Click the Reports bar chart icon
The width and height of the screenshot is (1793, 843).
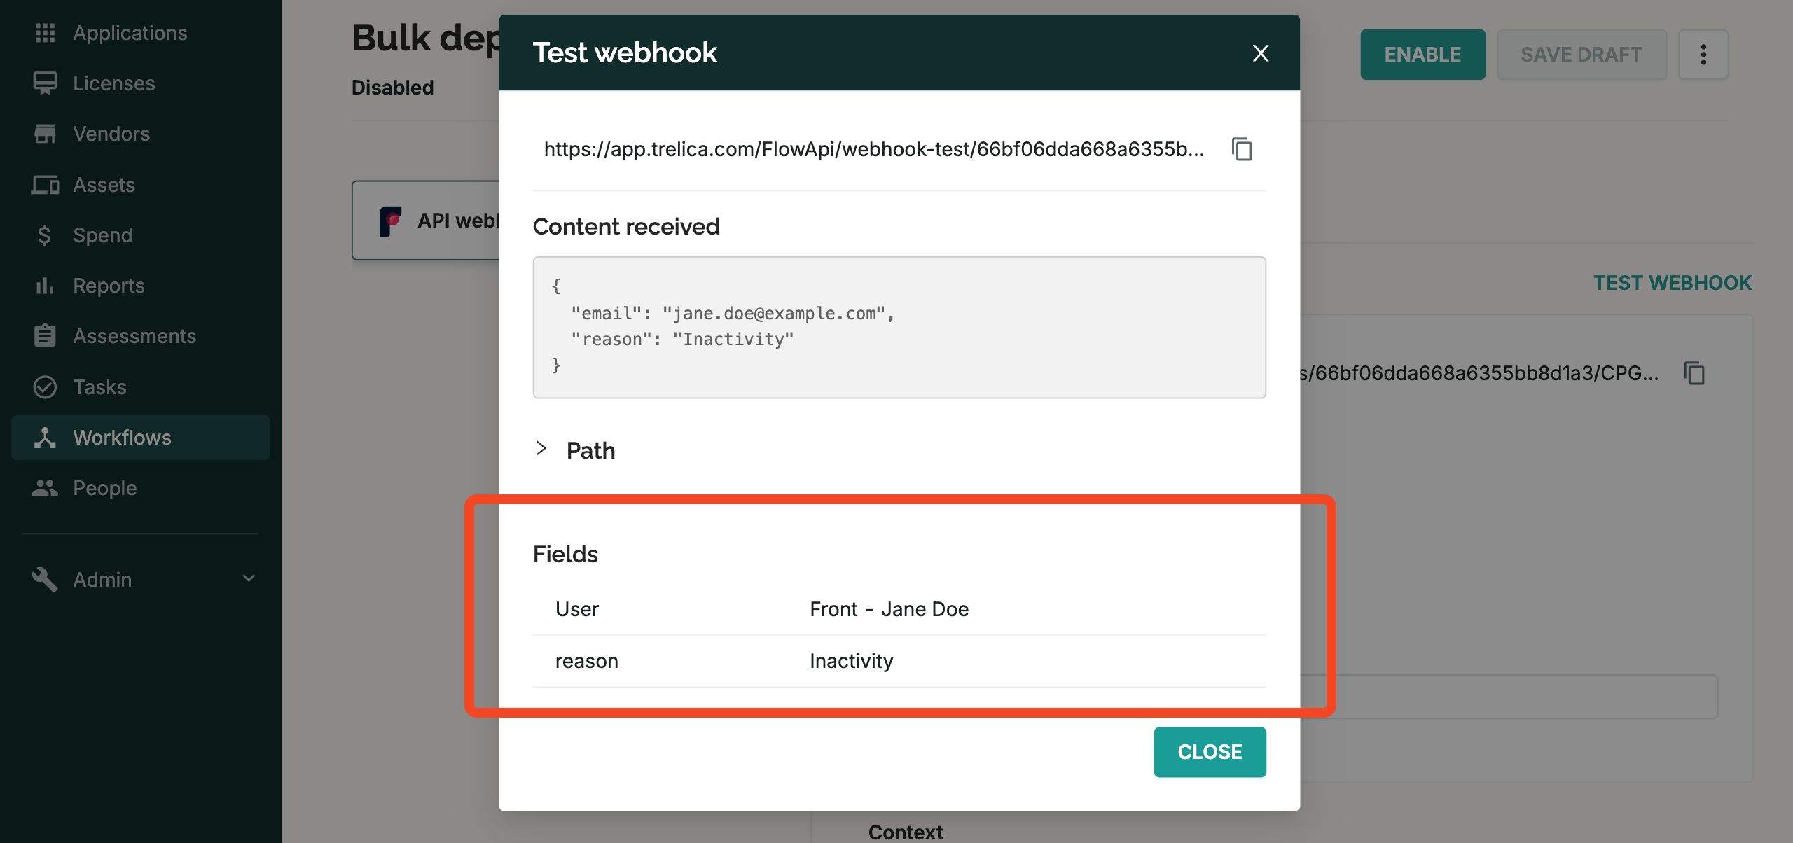(x=45, y=286)
